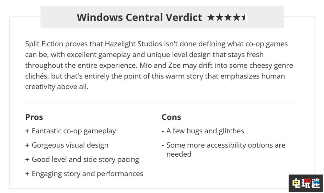Screen dimensions: 324x193
Task: Click the first star in the rating
Action: click(211, 17)
